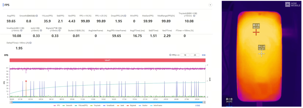303x108 pixels.
Task: Click the 00:00 tick on time axis
Action: click(x=12, y=99)
